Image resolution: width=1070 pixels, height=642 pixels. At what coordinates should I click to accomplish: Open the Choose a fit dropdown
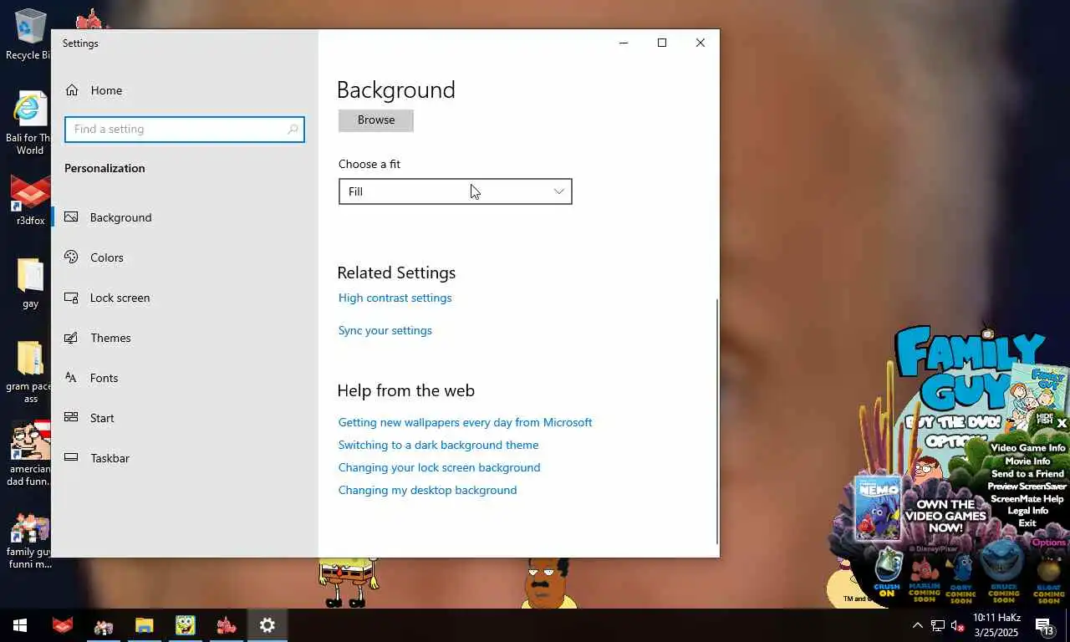point(456,191)
